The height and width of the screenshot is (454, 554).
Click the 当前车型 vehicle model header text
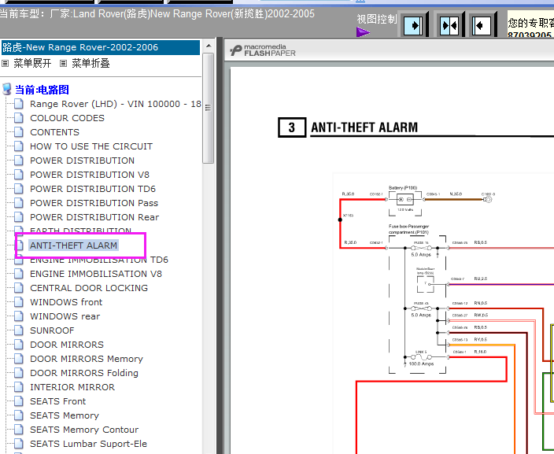pos(157,14)
